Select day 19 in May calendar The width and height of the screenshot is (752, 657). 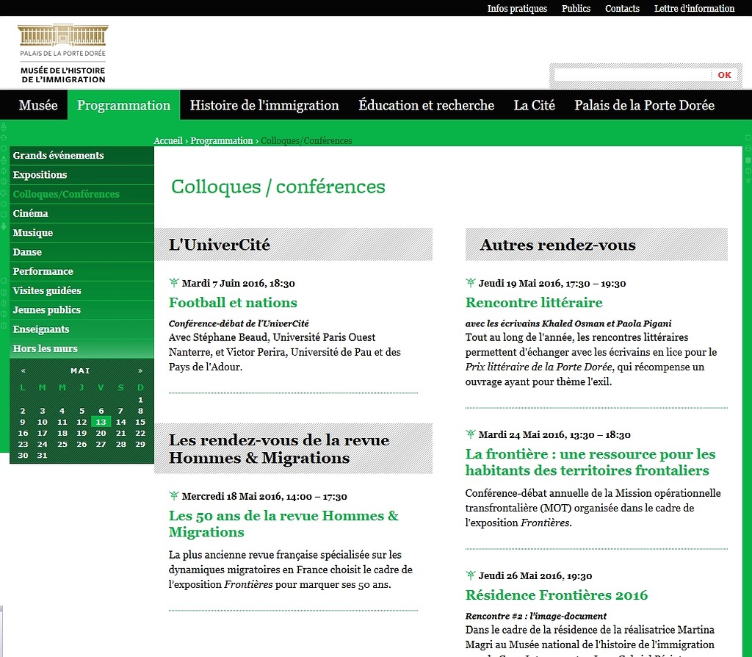point(82,433)
